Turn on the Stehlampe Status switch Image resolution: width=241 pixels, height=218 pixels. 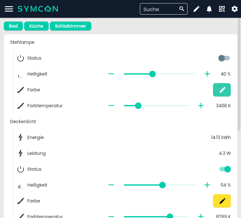[224, 58]
